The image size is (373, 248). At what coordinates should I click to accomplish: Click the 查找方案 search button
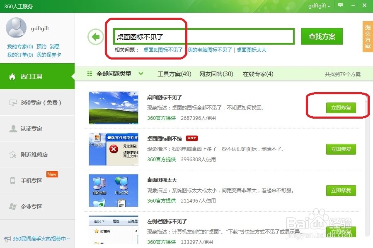[322, 36]
